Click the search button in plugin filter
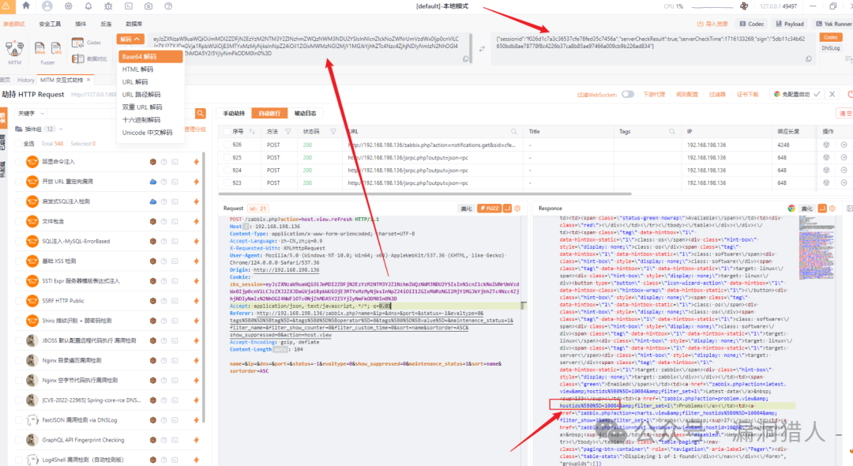This screenshot has height=466, width=853. tap(200, 113)
